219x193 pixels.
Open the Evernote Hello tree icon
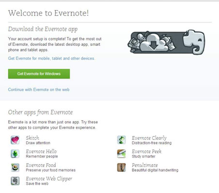[x=15, y=153]
